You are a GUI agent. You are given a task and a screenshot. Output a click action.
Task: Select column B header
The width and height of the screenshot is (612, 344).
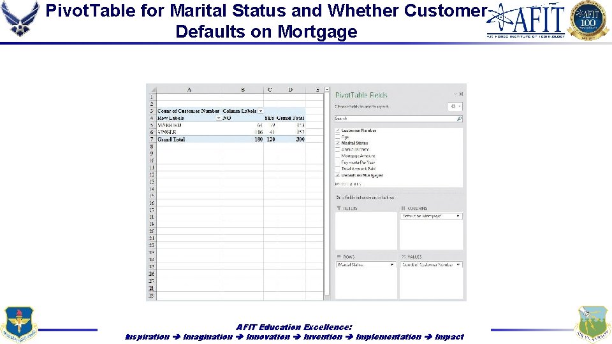point(242,90)
